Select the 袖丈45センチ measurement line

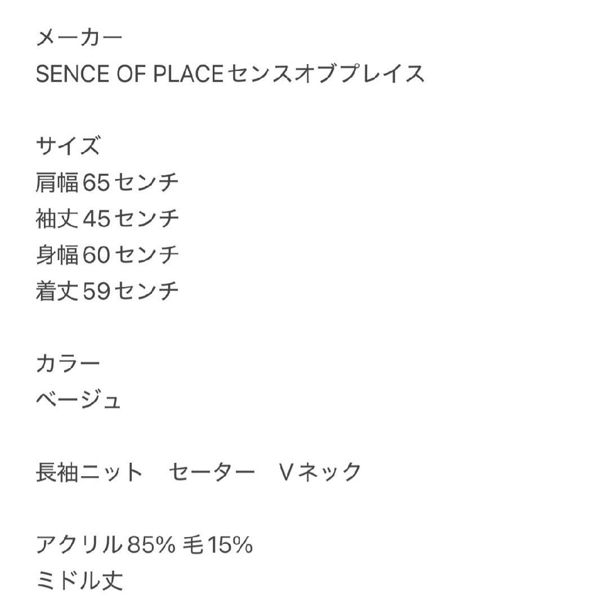108,218
